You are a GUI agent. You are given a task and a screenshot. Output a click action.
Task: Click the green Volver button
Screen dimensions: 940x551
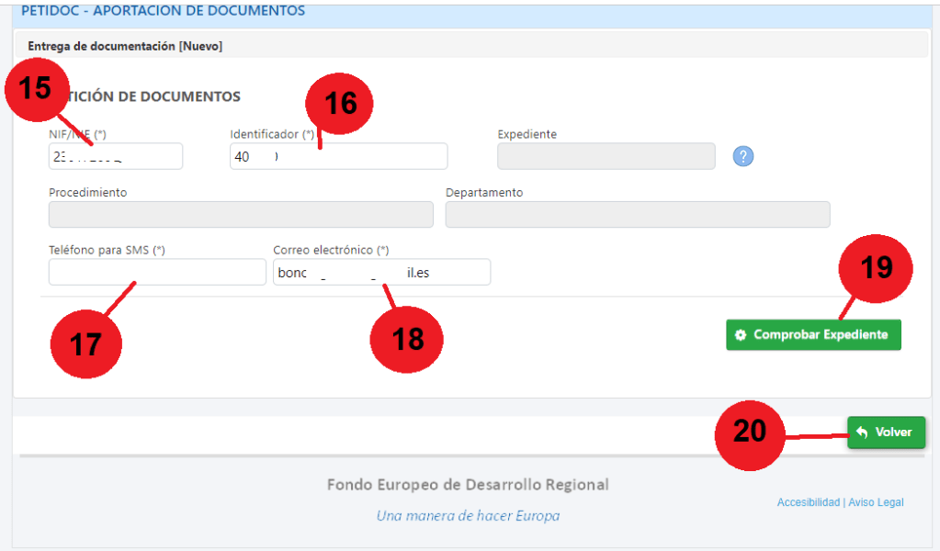[x=886, y=432]
